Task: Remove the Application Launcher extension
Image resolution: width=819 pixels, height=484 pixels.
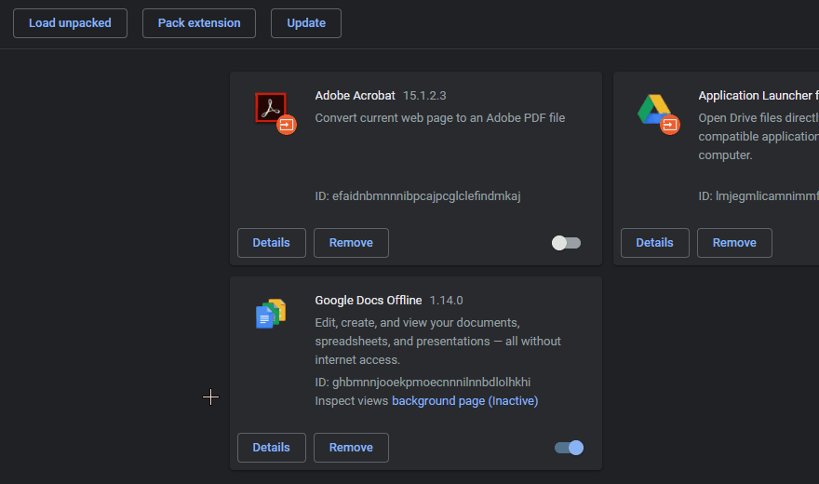Action: (734, 243)
